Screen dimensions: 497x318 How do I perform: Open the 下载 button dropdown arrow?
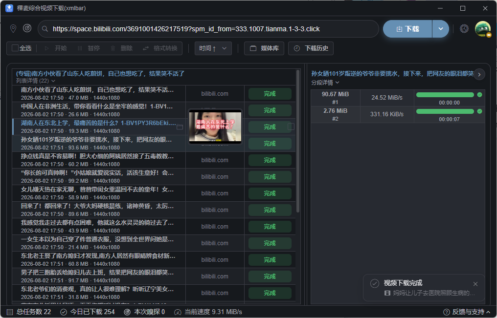(441, 29)
